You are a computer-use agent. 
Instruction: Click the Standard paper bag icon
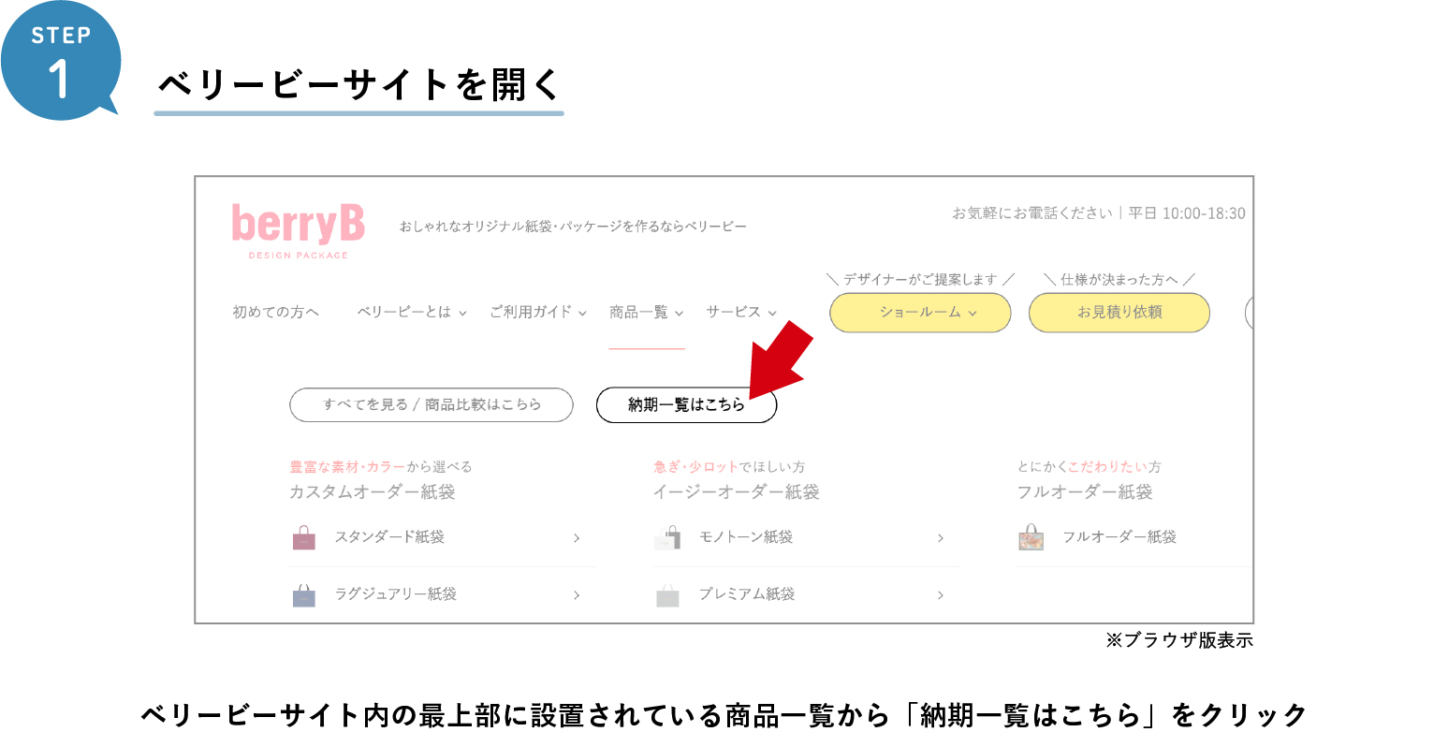click(304, 538)
